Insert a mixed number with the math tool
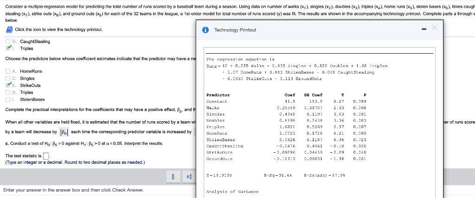The height and width of the screenshot is (198, 475). pyautogui.click(x=189, y=177)
